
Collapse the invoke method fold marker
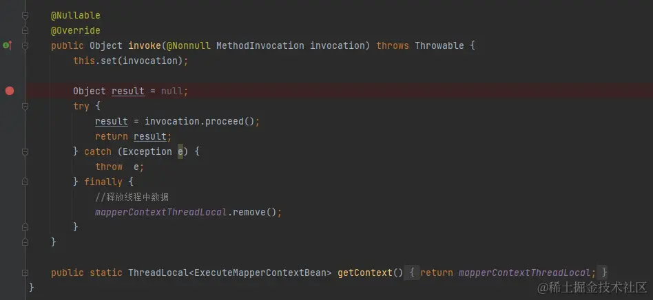pos(25,45)
